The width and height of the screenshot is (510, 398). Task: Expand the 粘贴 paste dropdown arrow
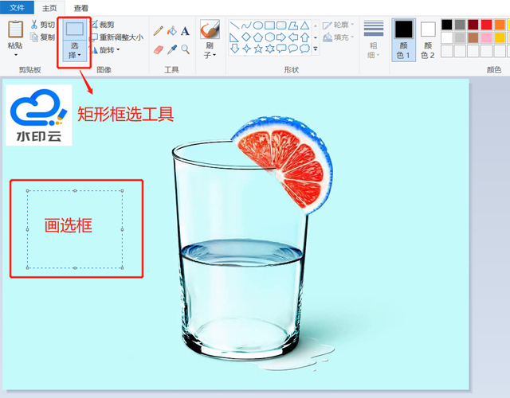point(15,55)
